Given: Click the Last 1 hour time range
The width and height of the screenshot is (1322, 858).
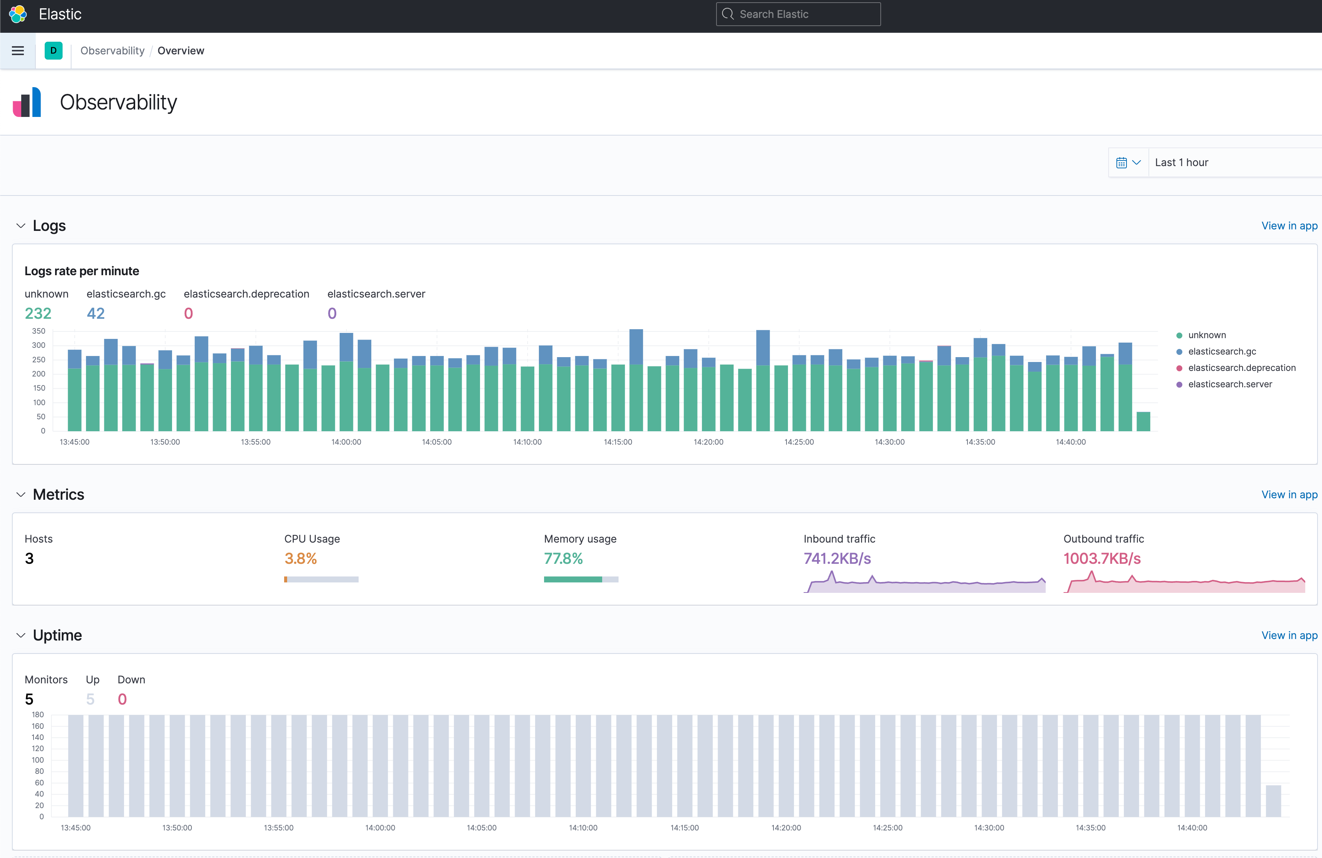Looking at the screenshot, I should point(1182,163).
